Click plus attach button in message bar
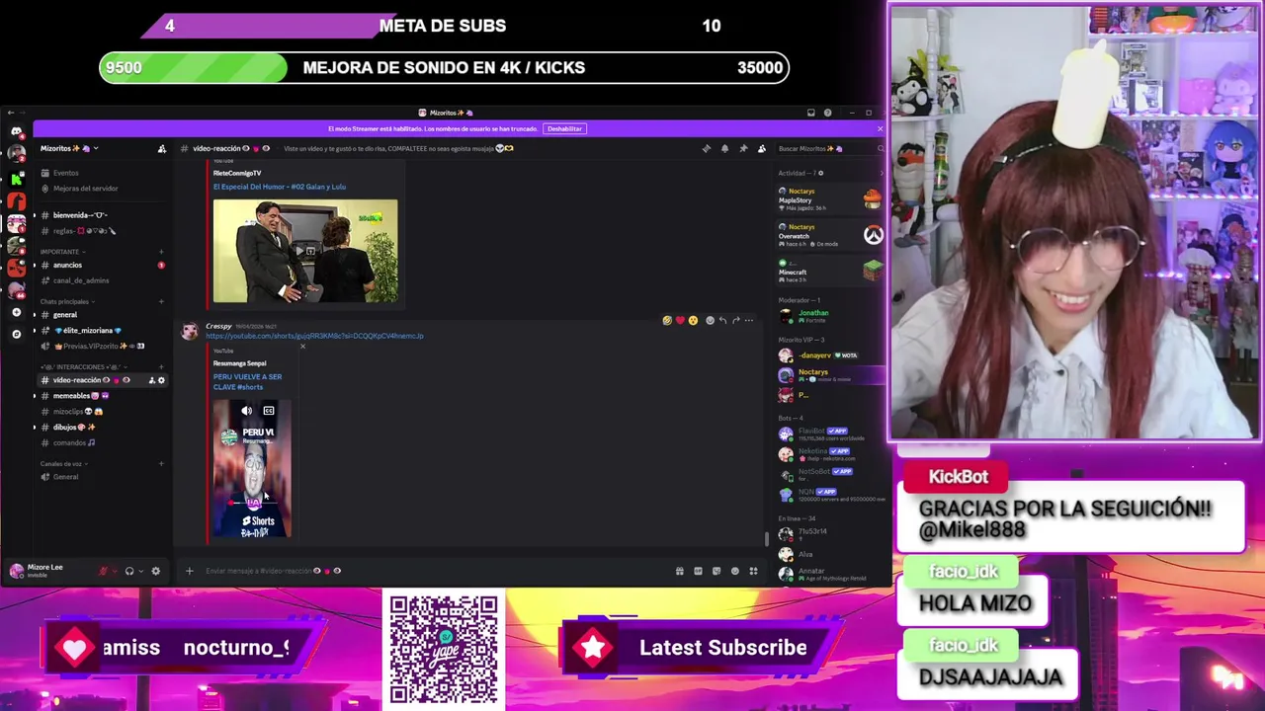 coord(189,571)
